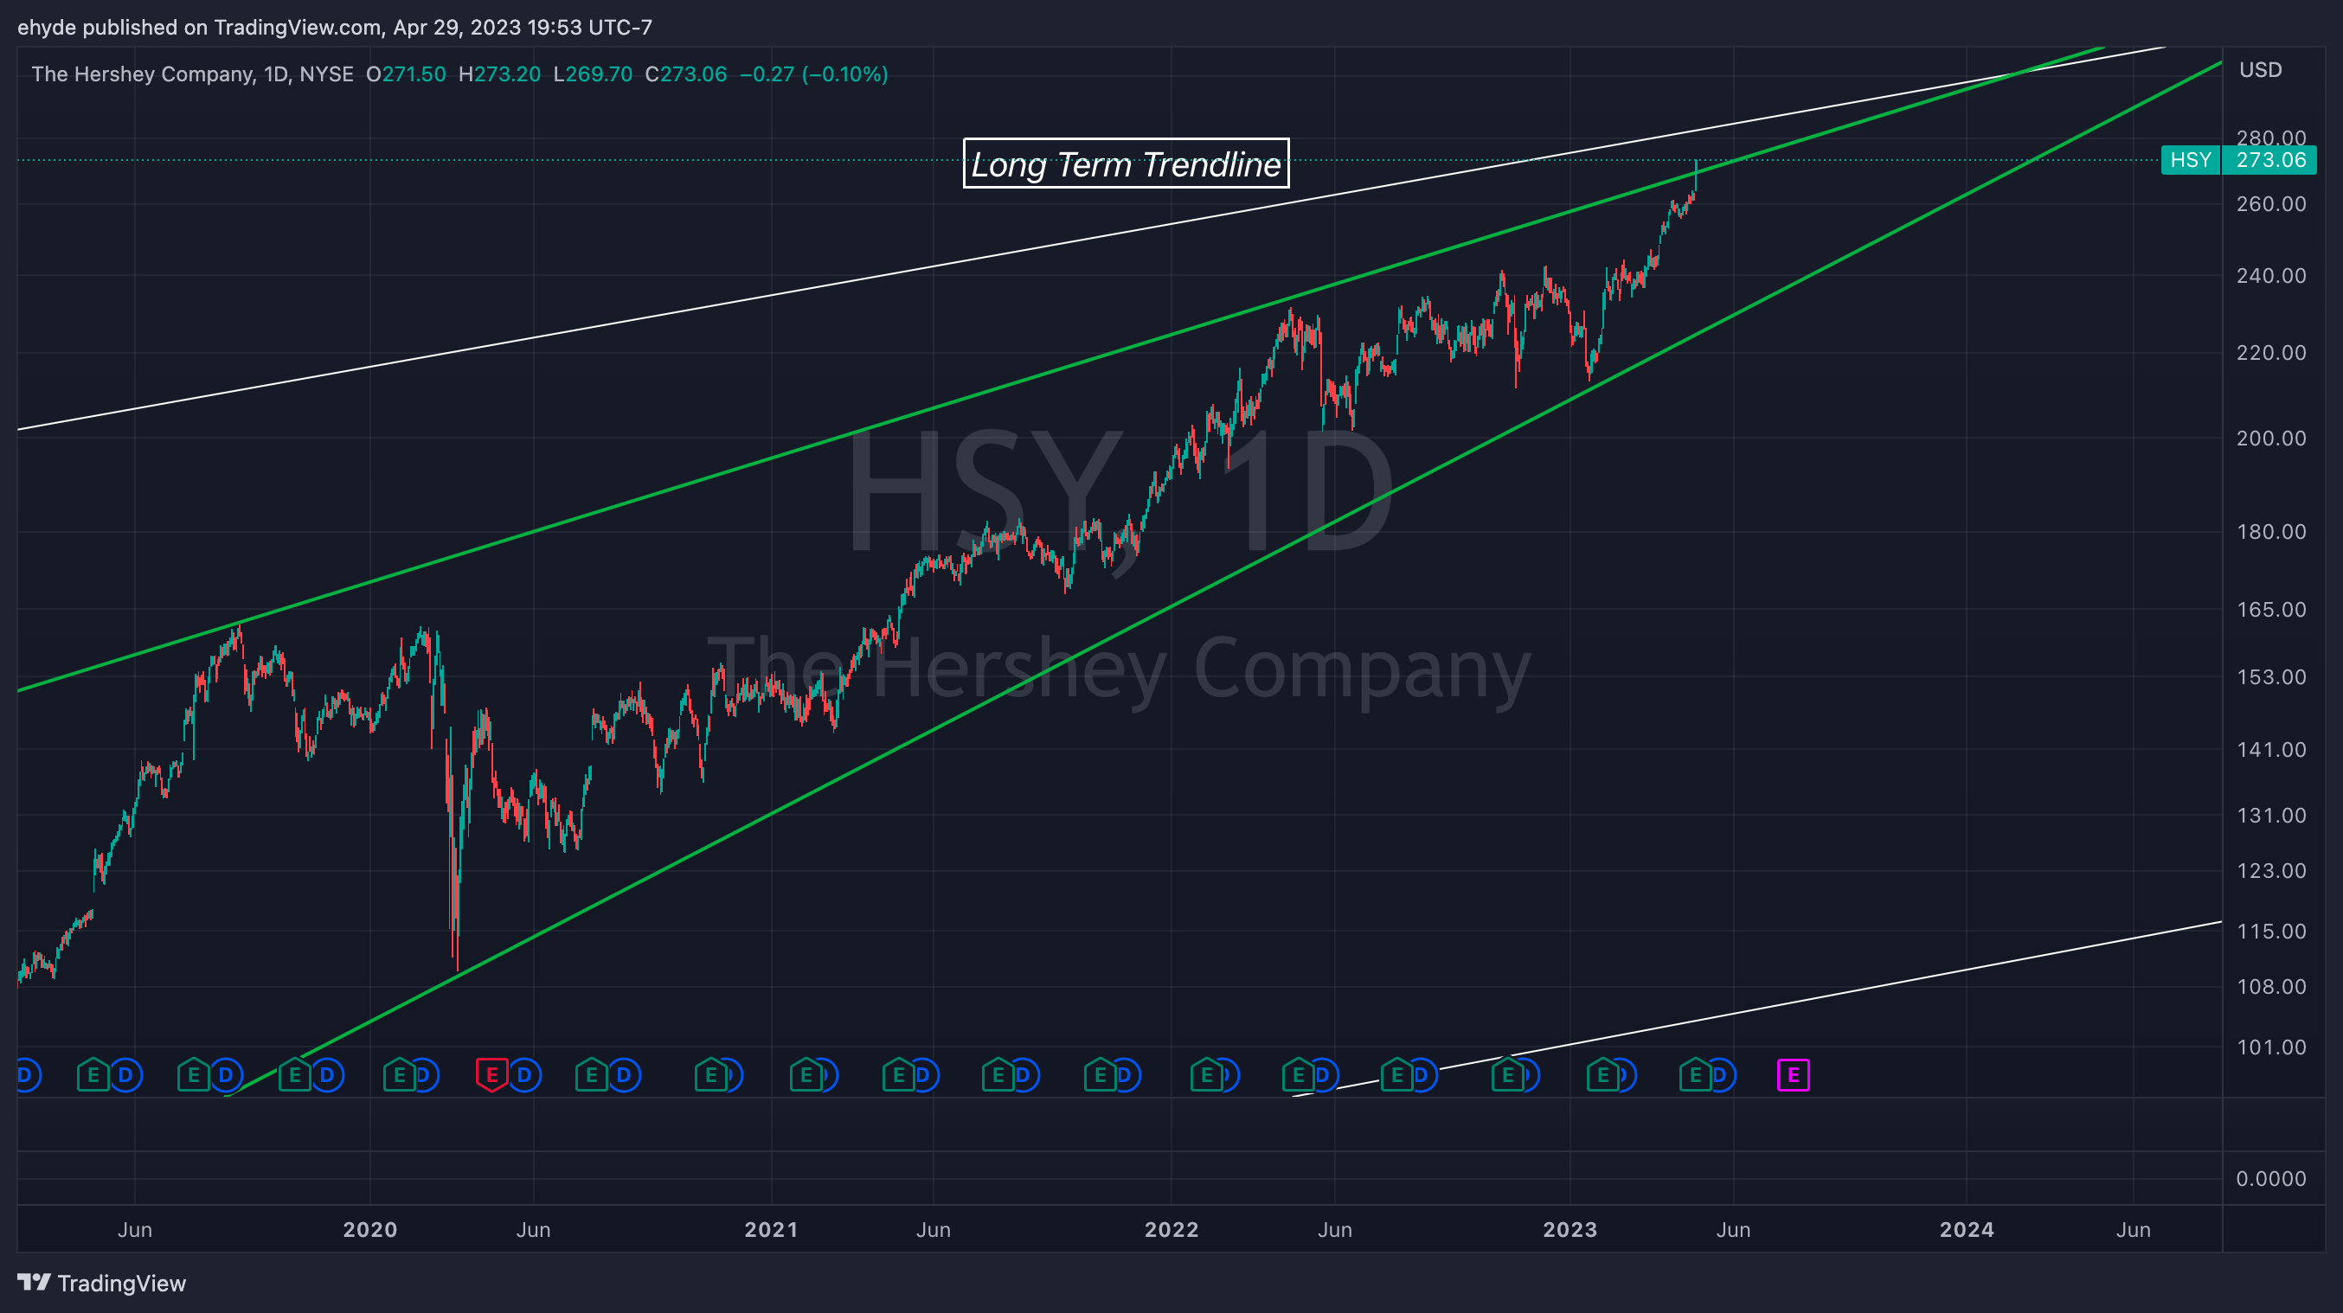
Task: Click the 165.00 price scale label
Action: 2271,609
